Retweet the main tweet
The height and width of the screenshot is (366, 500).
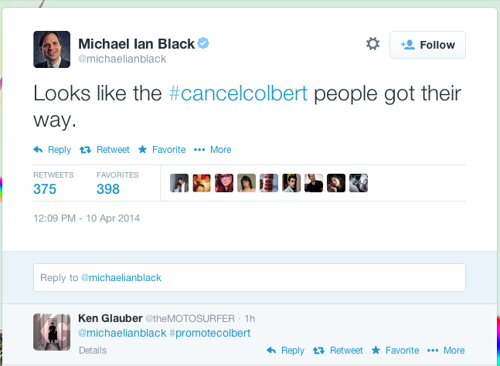coord(105,150)
